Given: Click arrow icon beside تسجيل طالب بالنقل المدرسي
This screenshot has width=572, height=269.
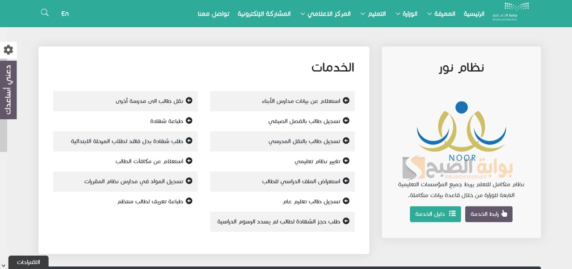Looking at the screenshot, I should (x=346, y=141).
